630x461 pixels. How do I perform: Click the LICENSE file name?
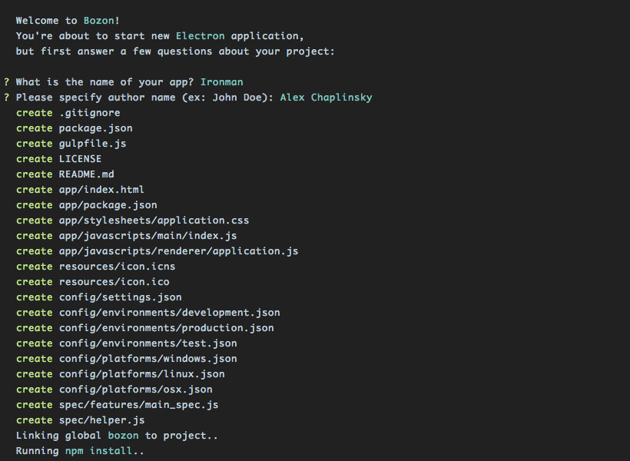click(80, 159)
